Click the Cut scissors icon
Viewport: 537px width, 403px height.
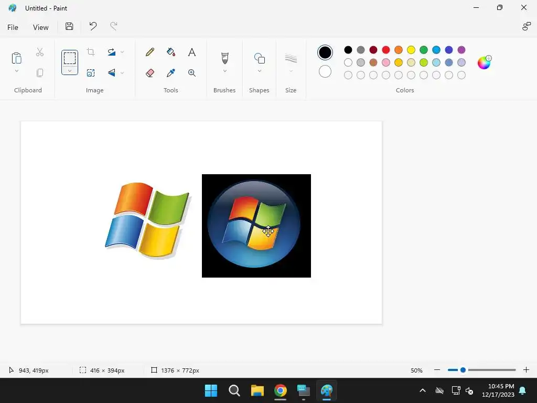[x=40, y=52]
